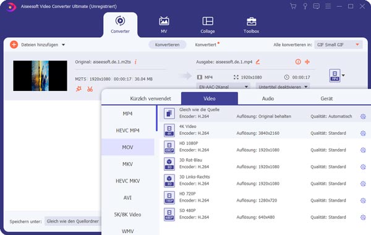Select the Gerät format tab

click(326, 98)
